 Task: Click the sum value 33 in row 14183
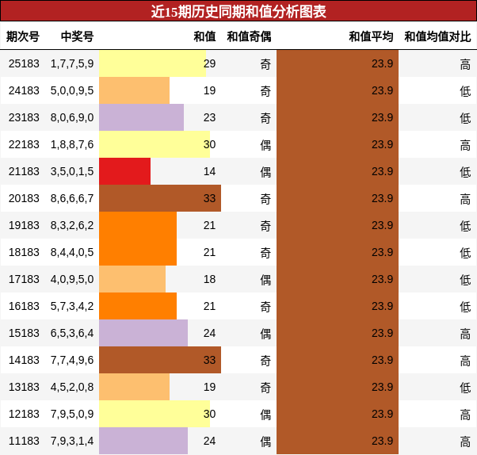(210, 360)
